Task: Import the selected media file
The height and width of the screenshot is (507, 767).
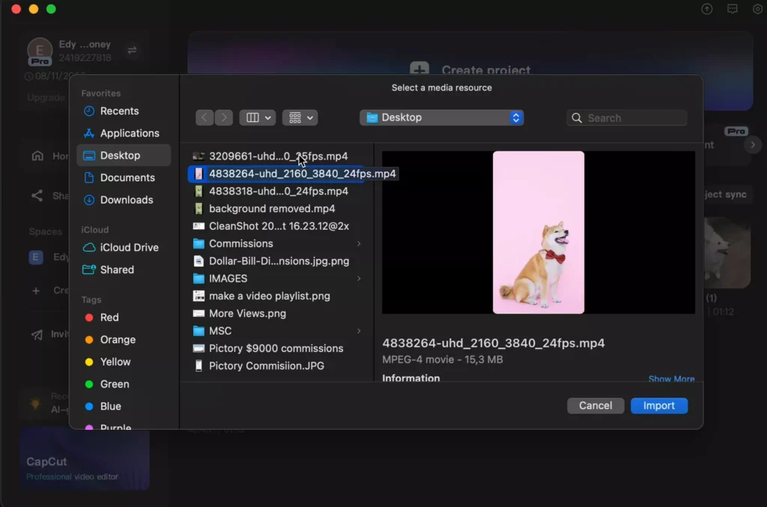Action: [x=659, y=406]
